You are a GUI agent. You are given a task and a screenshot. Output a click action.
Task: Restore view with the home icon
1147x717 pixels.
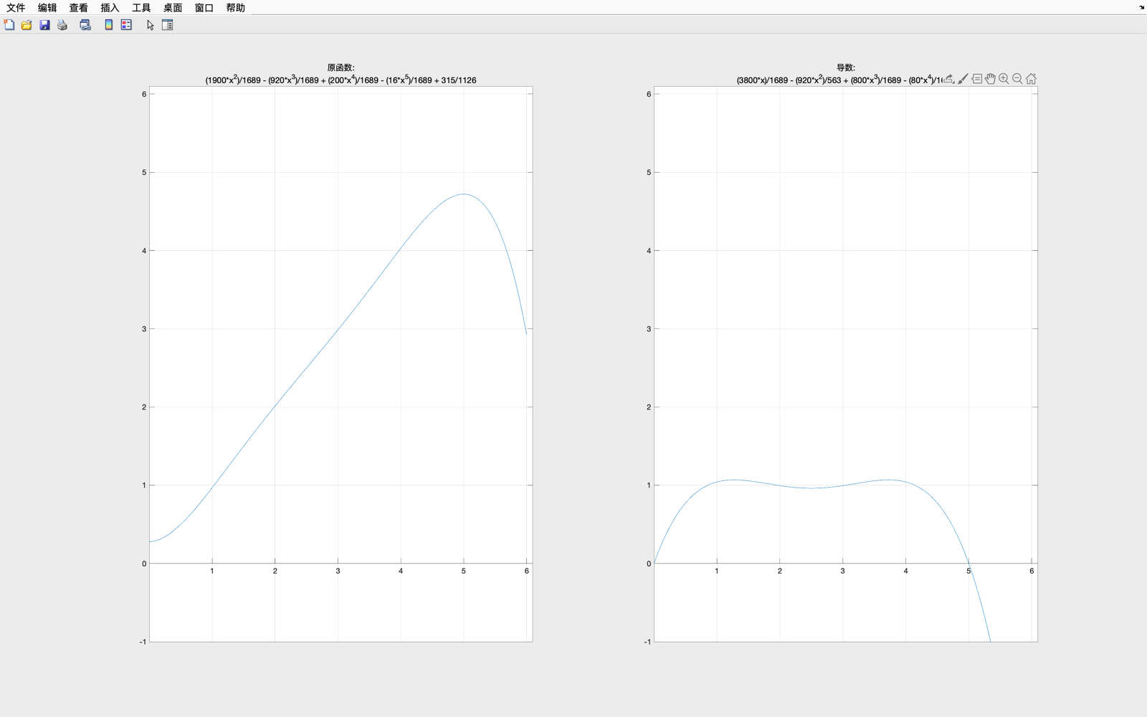[x=1031, y=79]
